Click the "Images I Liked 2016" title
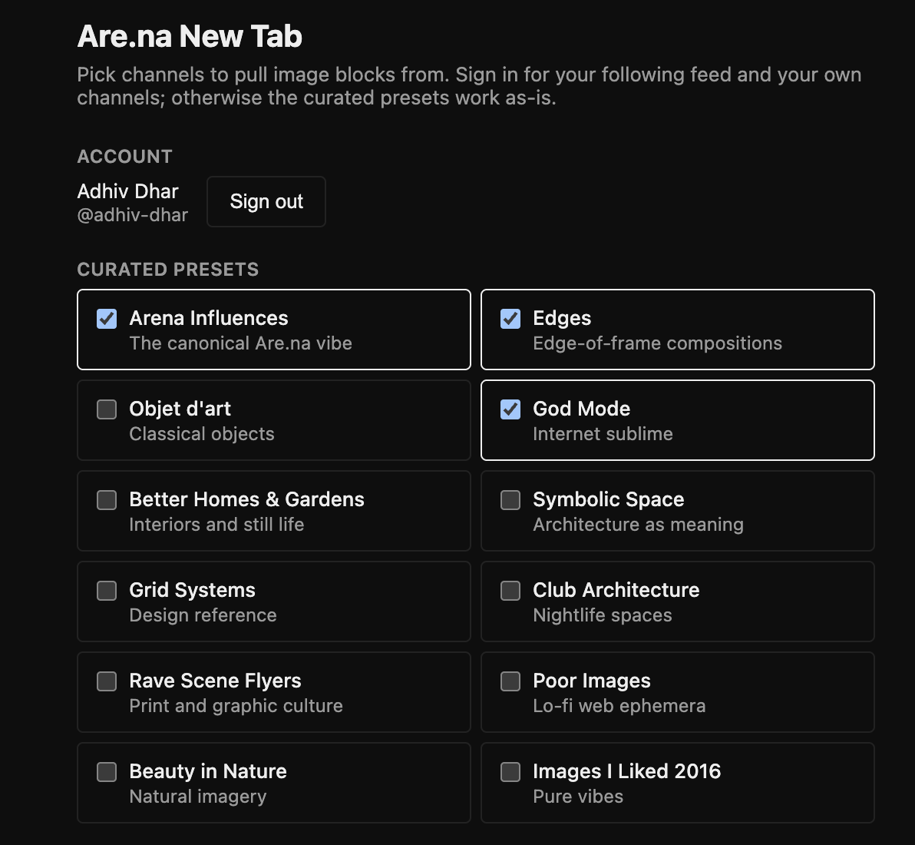Image resolution: width=915 pixels, height=845 pixels. [626, 771]
